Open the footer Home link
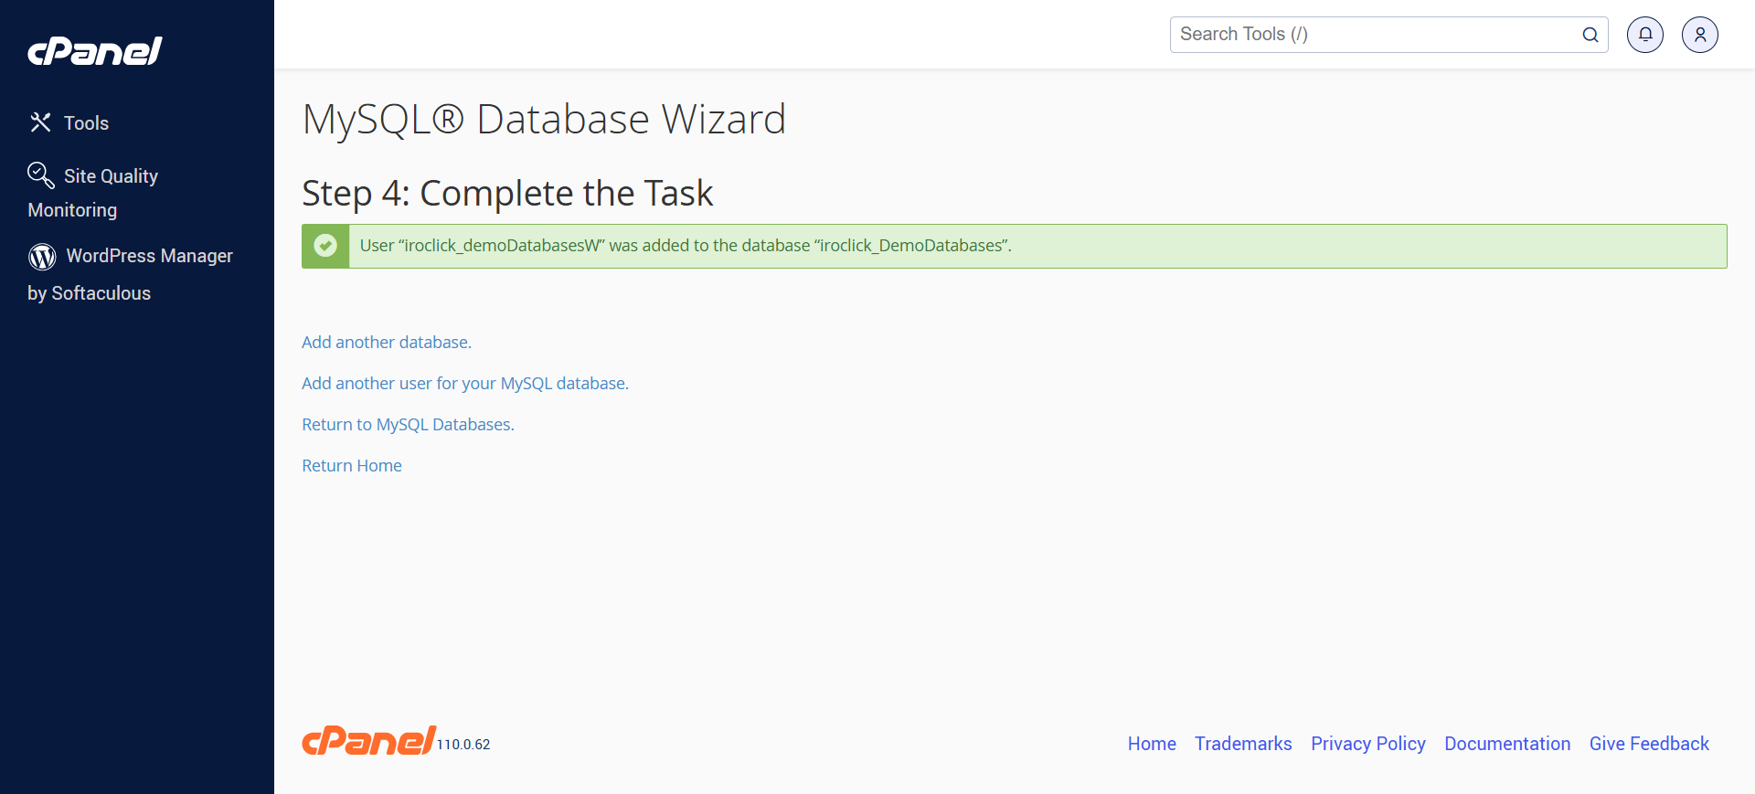 point(1152,744)
